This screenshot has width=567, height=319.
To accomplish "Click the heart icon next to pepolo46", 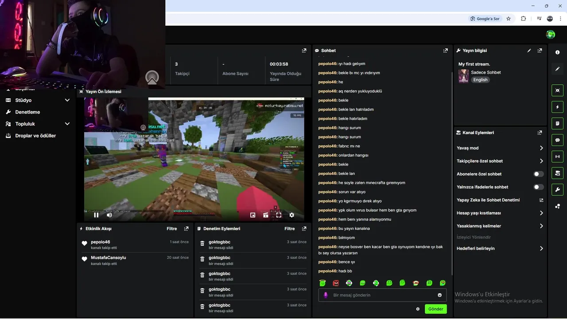I will pos(85,244).
